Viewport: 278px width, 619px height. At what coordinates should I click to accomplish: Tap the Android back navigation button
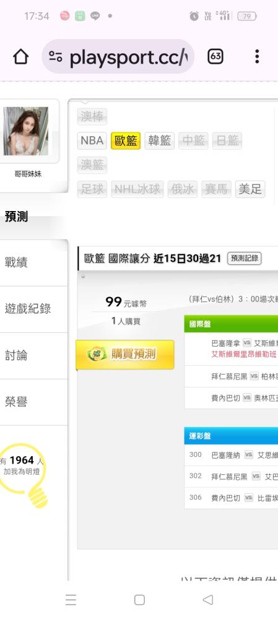point(207,600)
